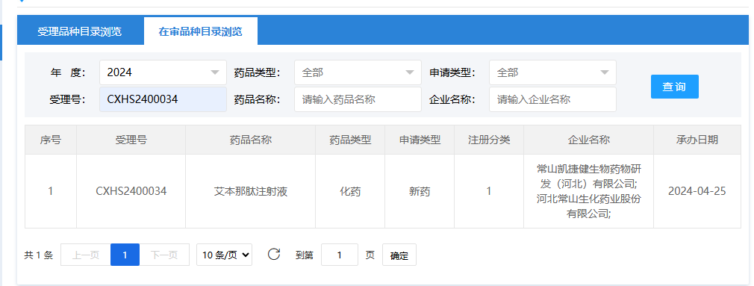The image size is (754, 286).
Task: Click the CXHS2400034 cell in results table
Action: [131, 191]
